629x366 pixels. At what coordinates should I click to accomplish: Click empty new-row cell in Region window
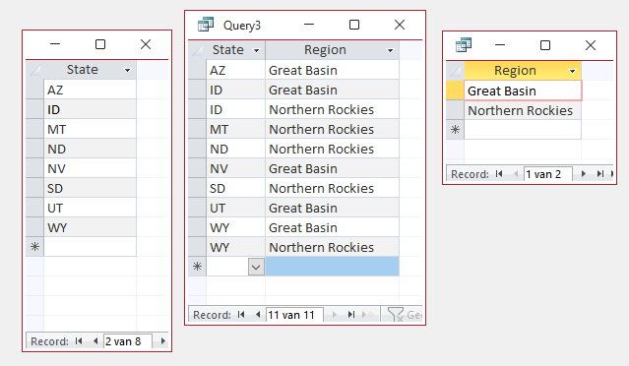[x=523, y=130]
